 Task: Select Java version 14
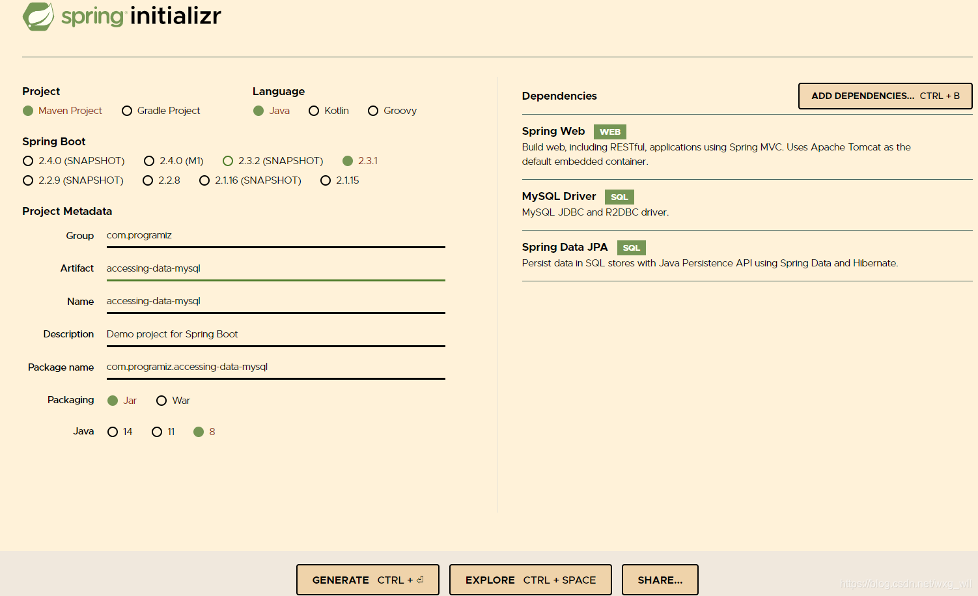coord(113,432)
